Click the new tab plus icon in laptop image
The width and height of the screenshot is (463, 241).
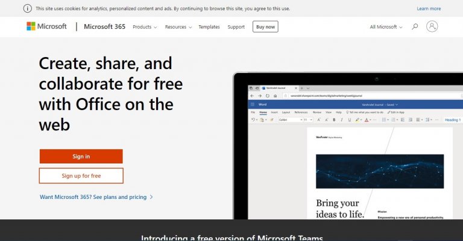302,88
